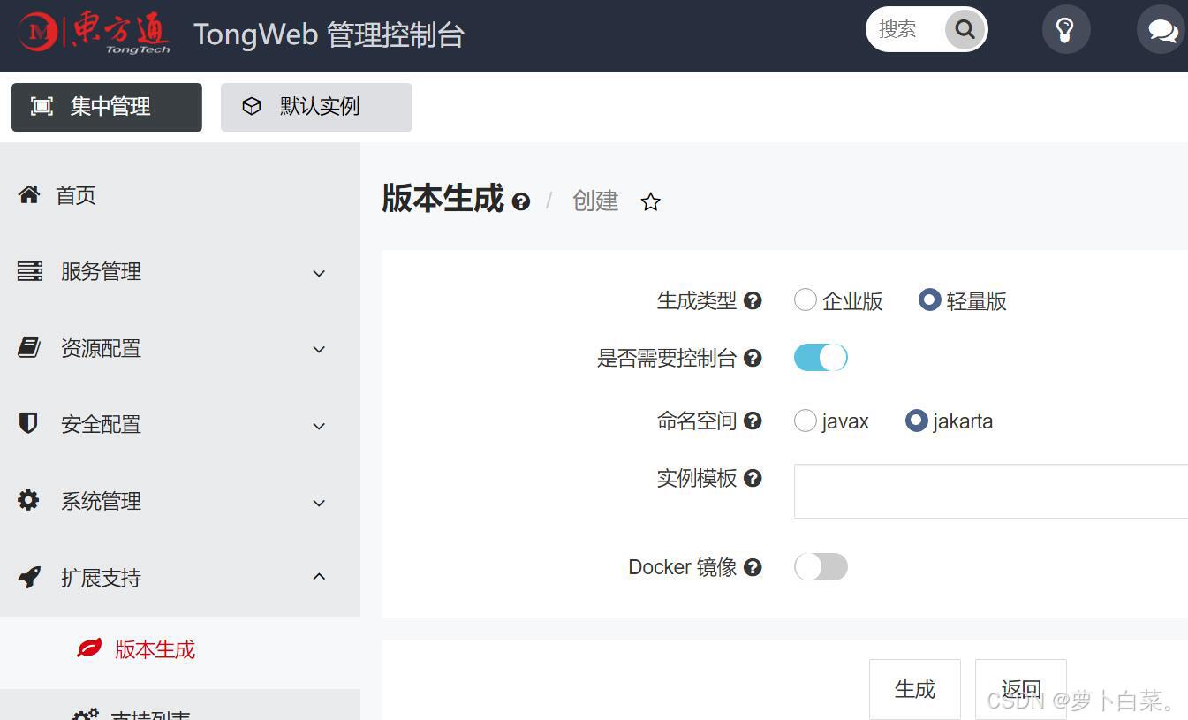Click the 版本生成 page heading
Screen dimensions: 1188x720
(x=443, y=198)
